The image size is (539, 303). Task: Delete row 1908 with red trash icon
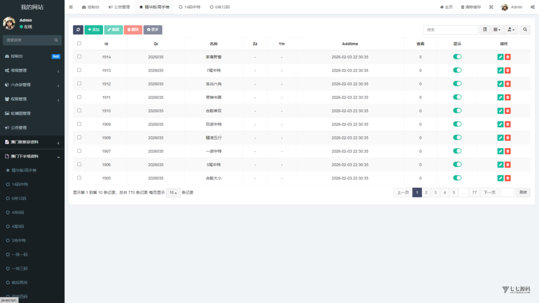pyautogui.click(x=508, y=138)
